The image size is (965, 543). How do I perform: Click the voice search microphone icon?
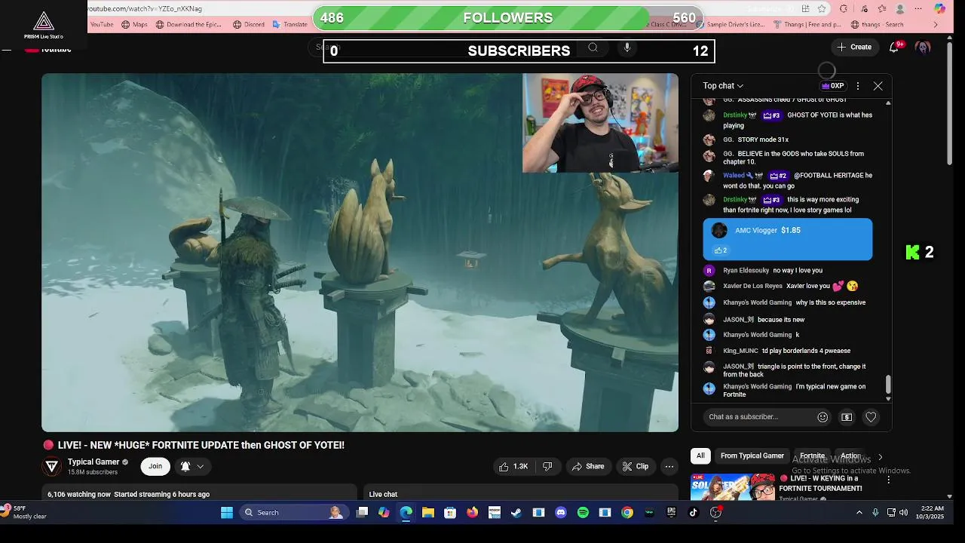[x=626, y=48]
